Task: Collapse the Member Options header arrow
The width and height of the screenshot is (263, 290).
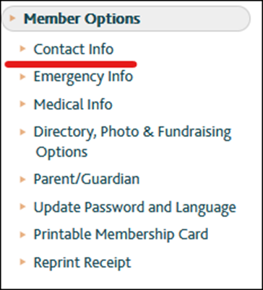Action: coord(12,18)
